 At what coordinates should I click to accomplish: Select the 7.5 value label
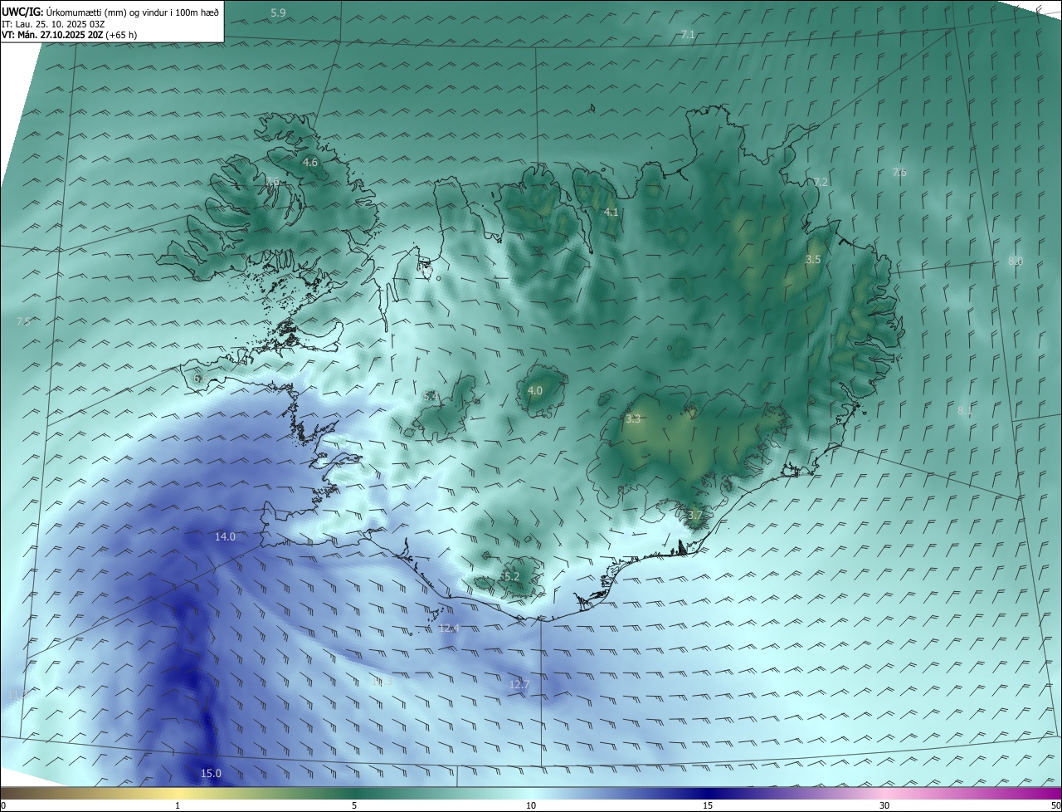(23, 321)
